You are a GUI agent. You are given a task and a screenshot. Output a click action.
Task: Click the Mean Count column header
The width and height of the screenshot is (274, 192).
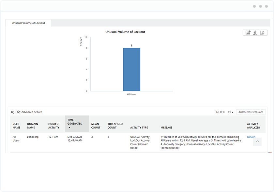pyautogui.click(x=96, y=126)
